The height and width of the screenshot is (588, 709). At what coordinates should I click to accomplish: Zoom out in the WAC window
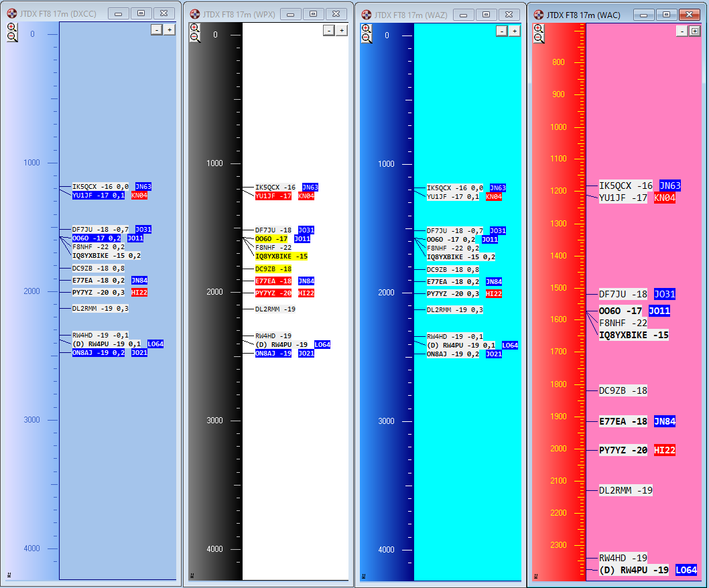[538, 38]
